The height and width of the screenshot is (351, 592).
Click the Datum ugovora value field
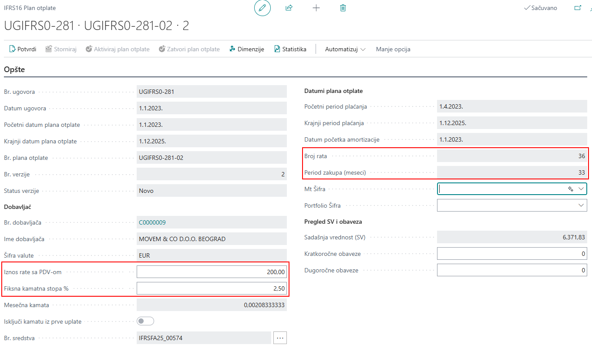[212, 108]
